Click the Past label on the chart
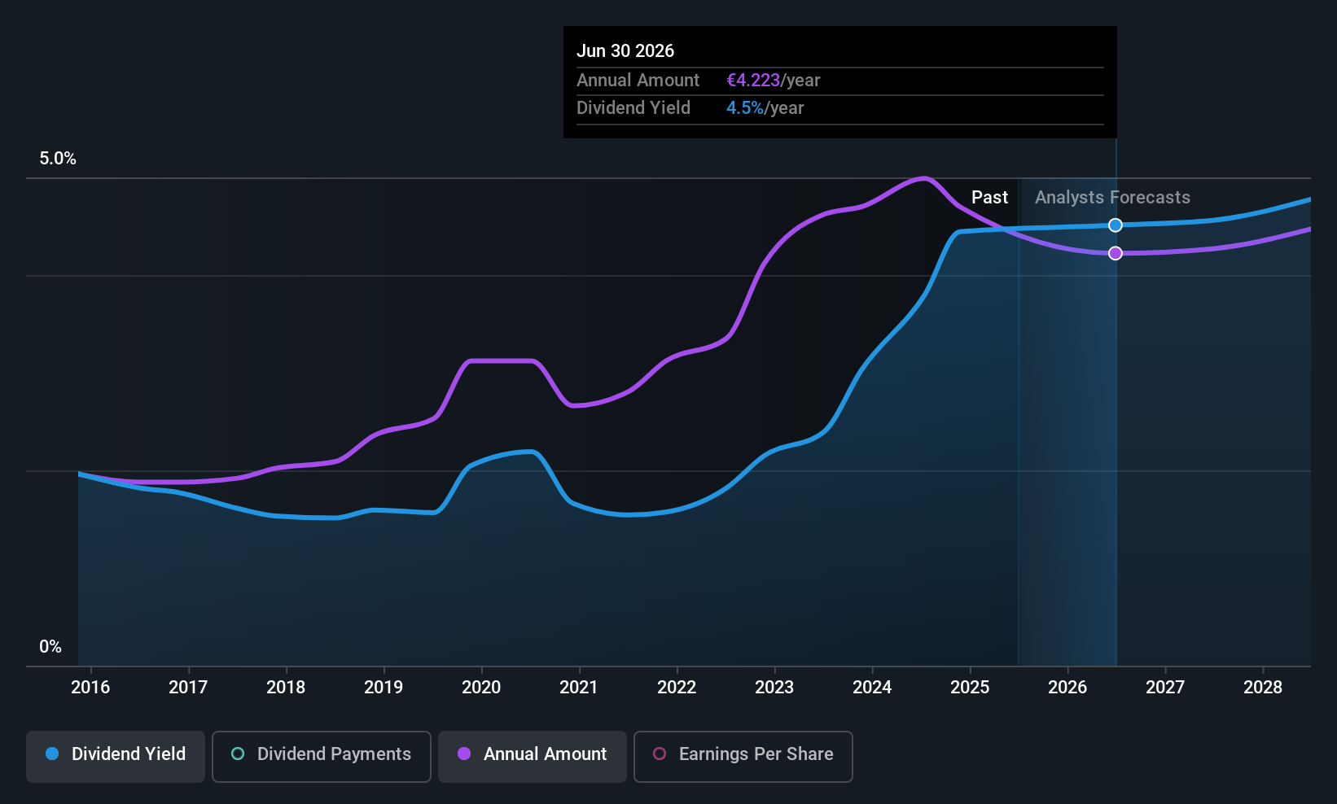Image resolution: width=1337 pixels, height=804 pixels. pyautogui.click(x=989, y=198)
